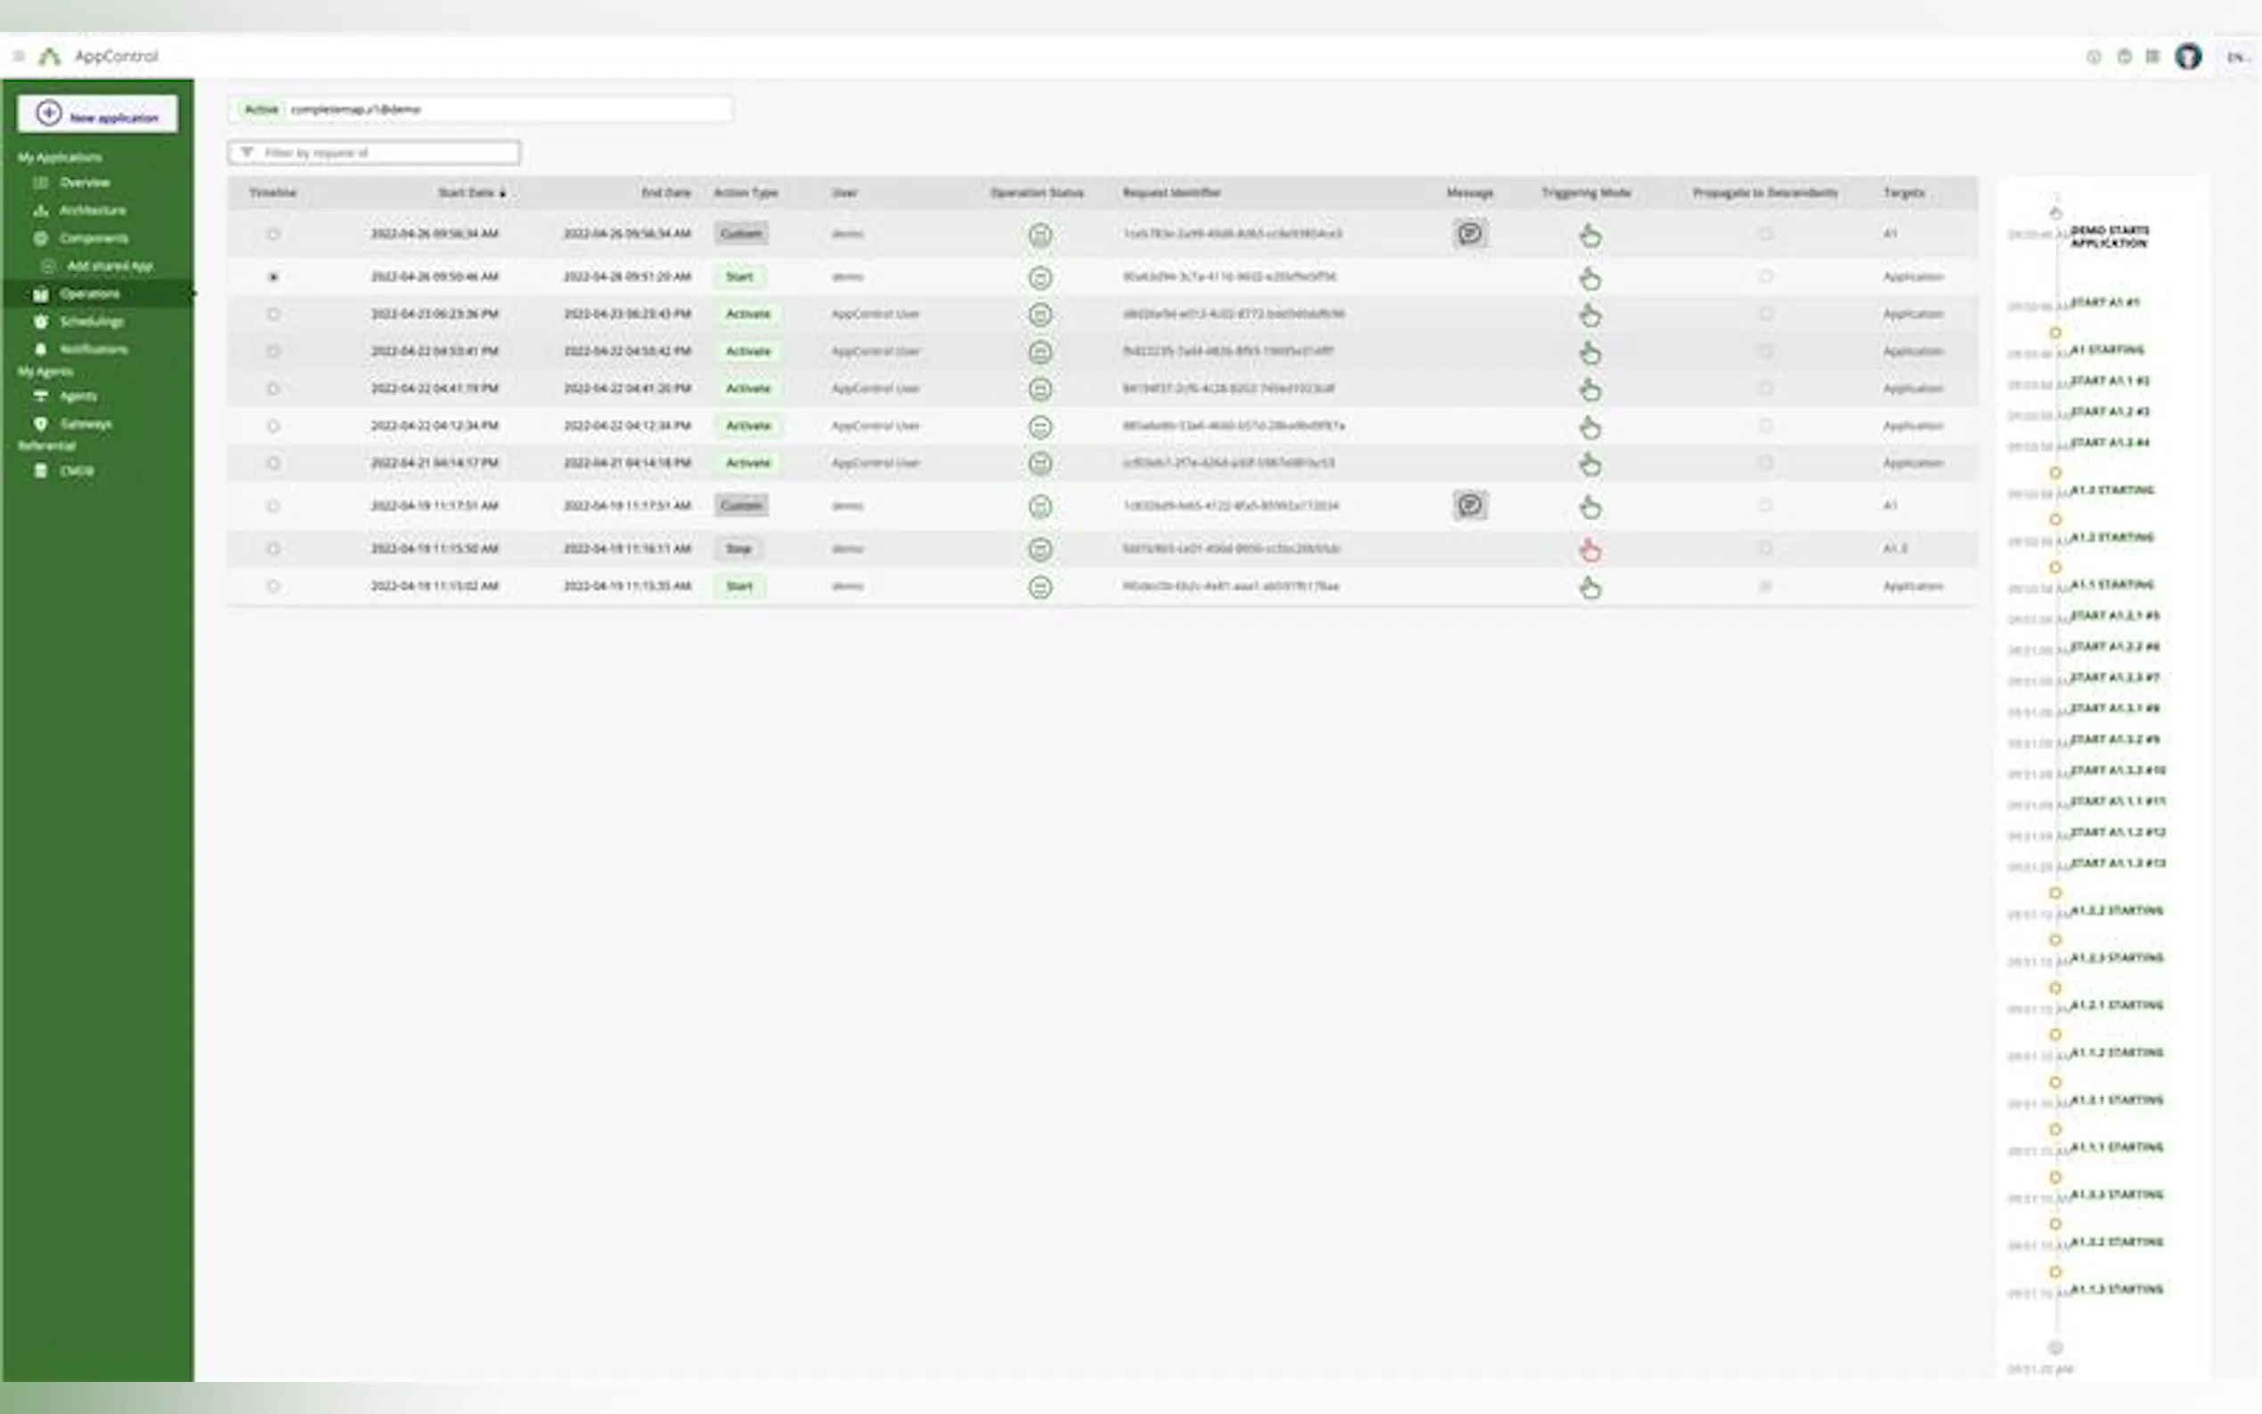Open the EN language dropdown
This screenshot has width=2262, height=1414.
pos(2236,58)
